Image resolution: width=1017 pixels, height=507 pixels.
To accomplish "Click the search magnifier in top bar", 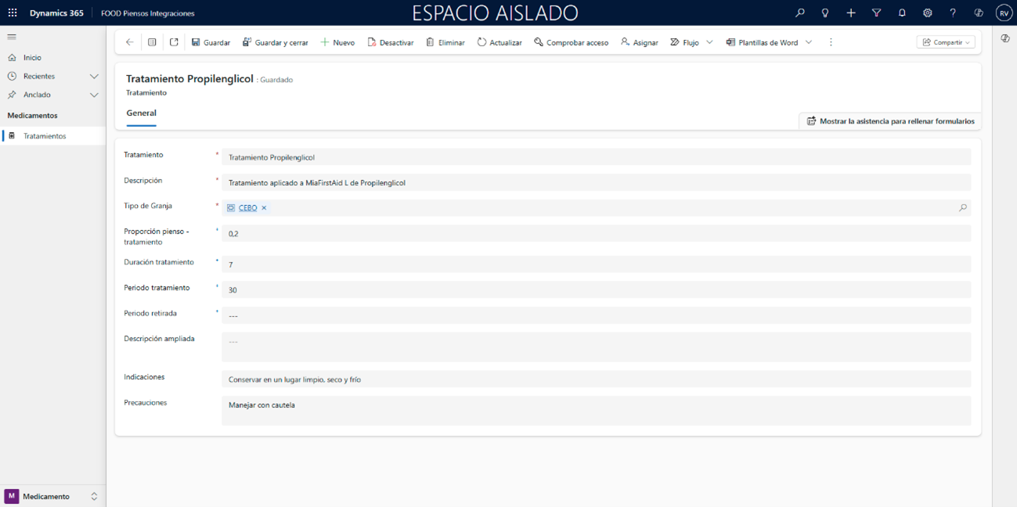I will coord(799,13).
